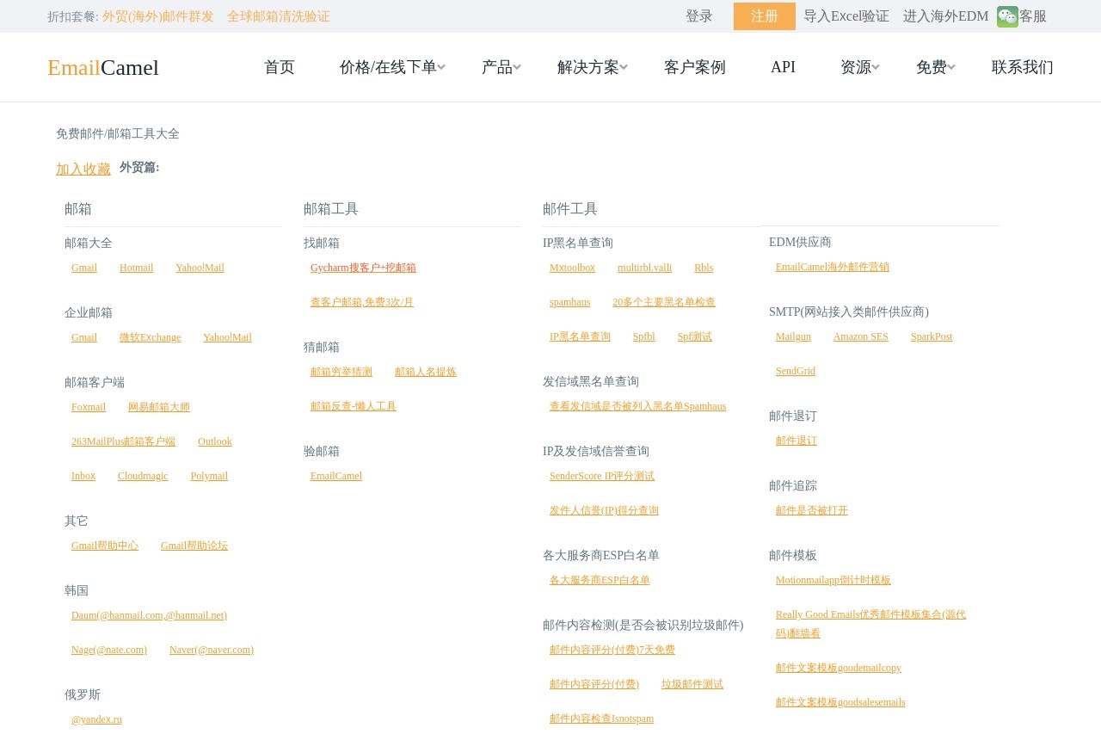Image resolution: width=1101 pixels, height=734 pixels.
Task: Open the Yahoo!Mail link under 邮箱大全
Action: [x=200, y=268]
